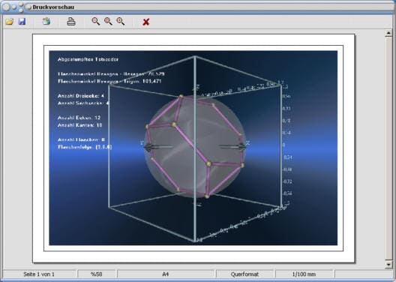396x282 pixels.
Task: Click the polyhedron preview image
Action: coord(193,148)
